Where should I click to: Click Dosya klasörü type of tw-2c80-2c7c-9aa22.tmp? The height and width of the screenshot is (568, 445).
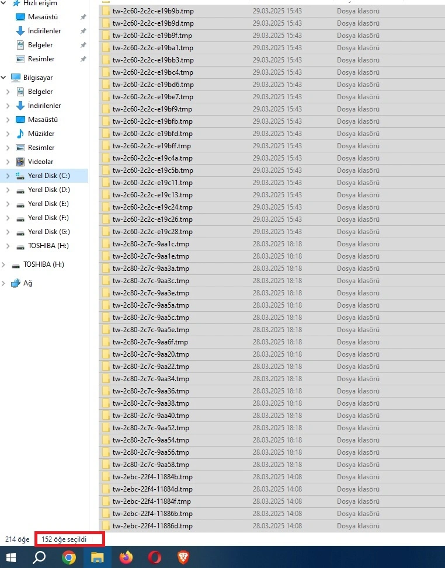coord(358,367)
